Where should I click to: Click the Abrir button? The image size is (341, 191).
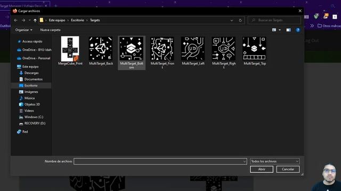262,169
